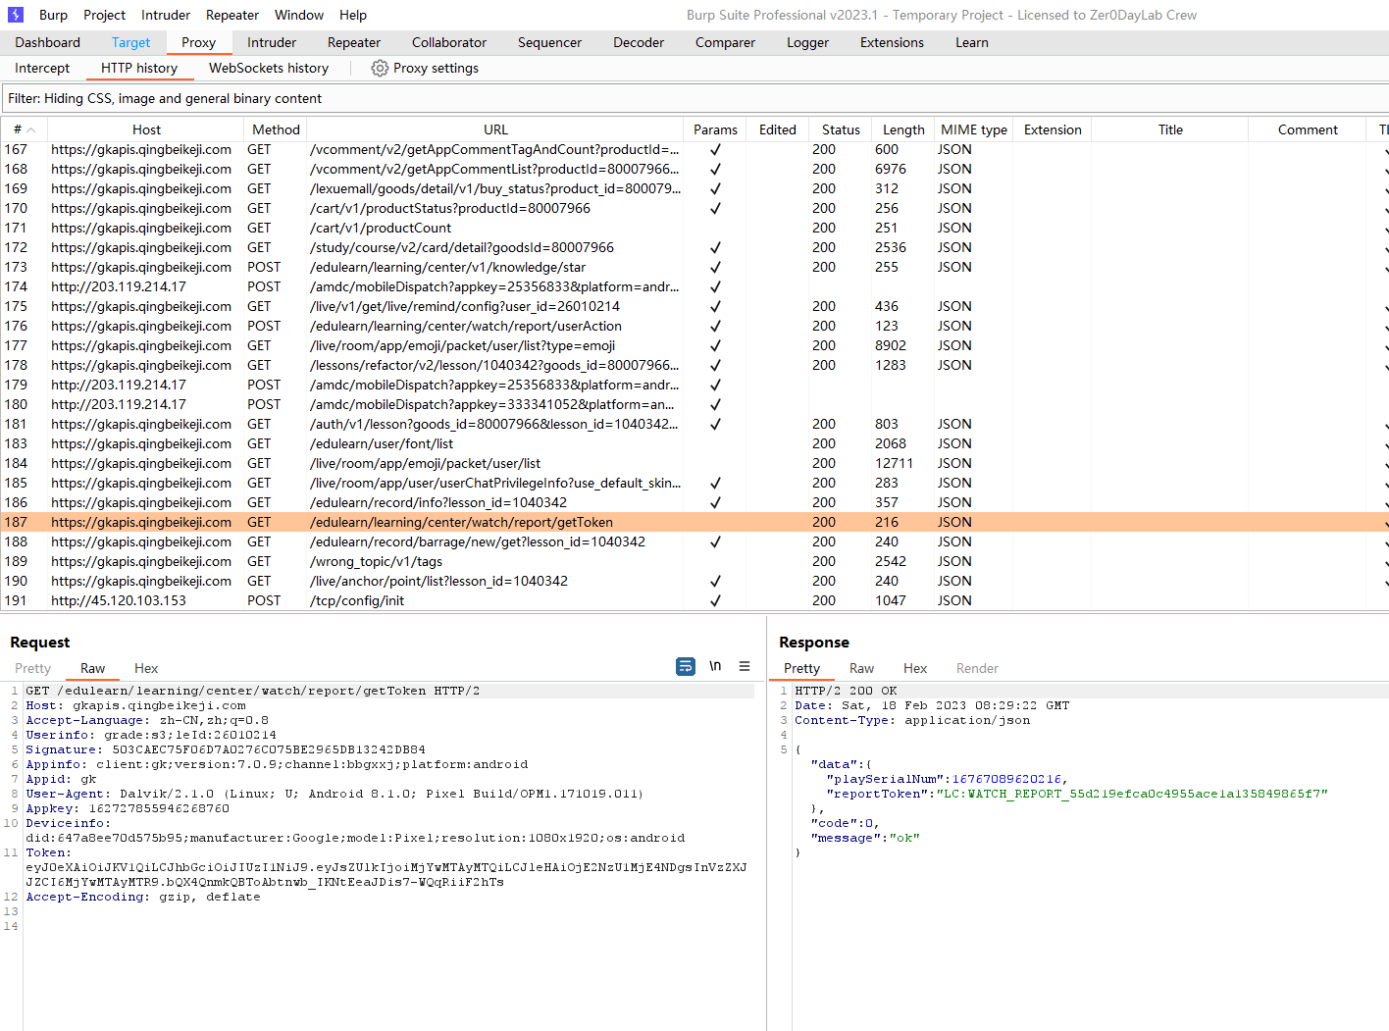Select the HTTP history sub-tab
Screen dimensions: 1389x1031
point(139,68)
